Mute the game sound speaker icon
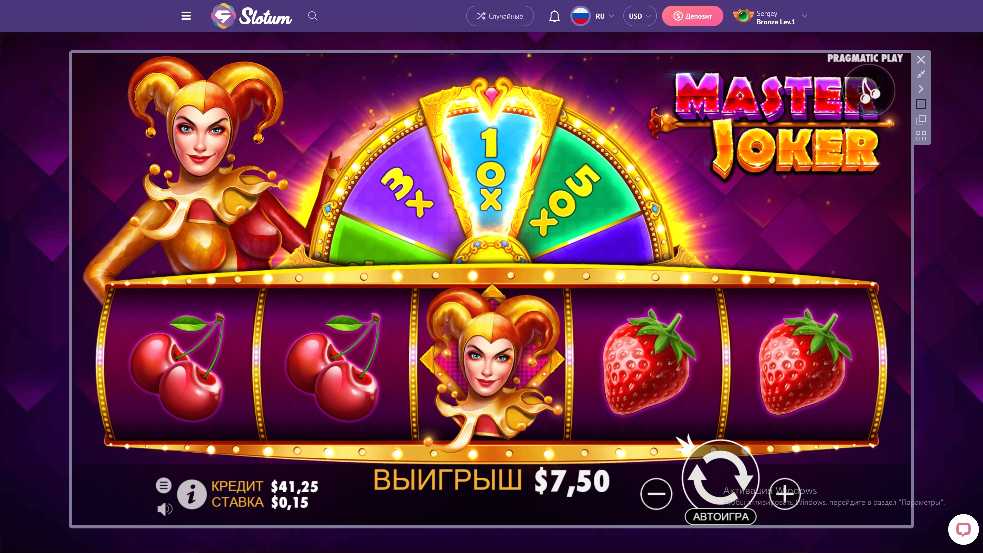983x553 pixels. pyautogui.click(x=165, y=509)
